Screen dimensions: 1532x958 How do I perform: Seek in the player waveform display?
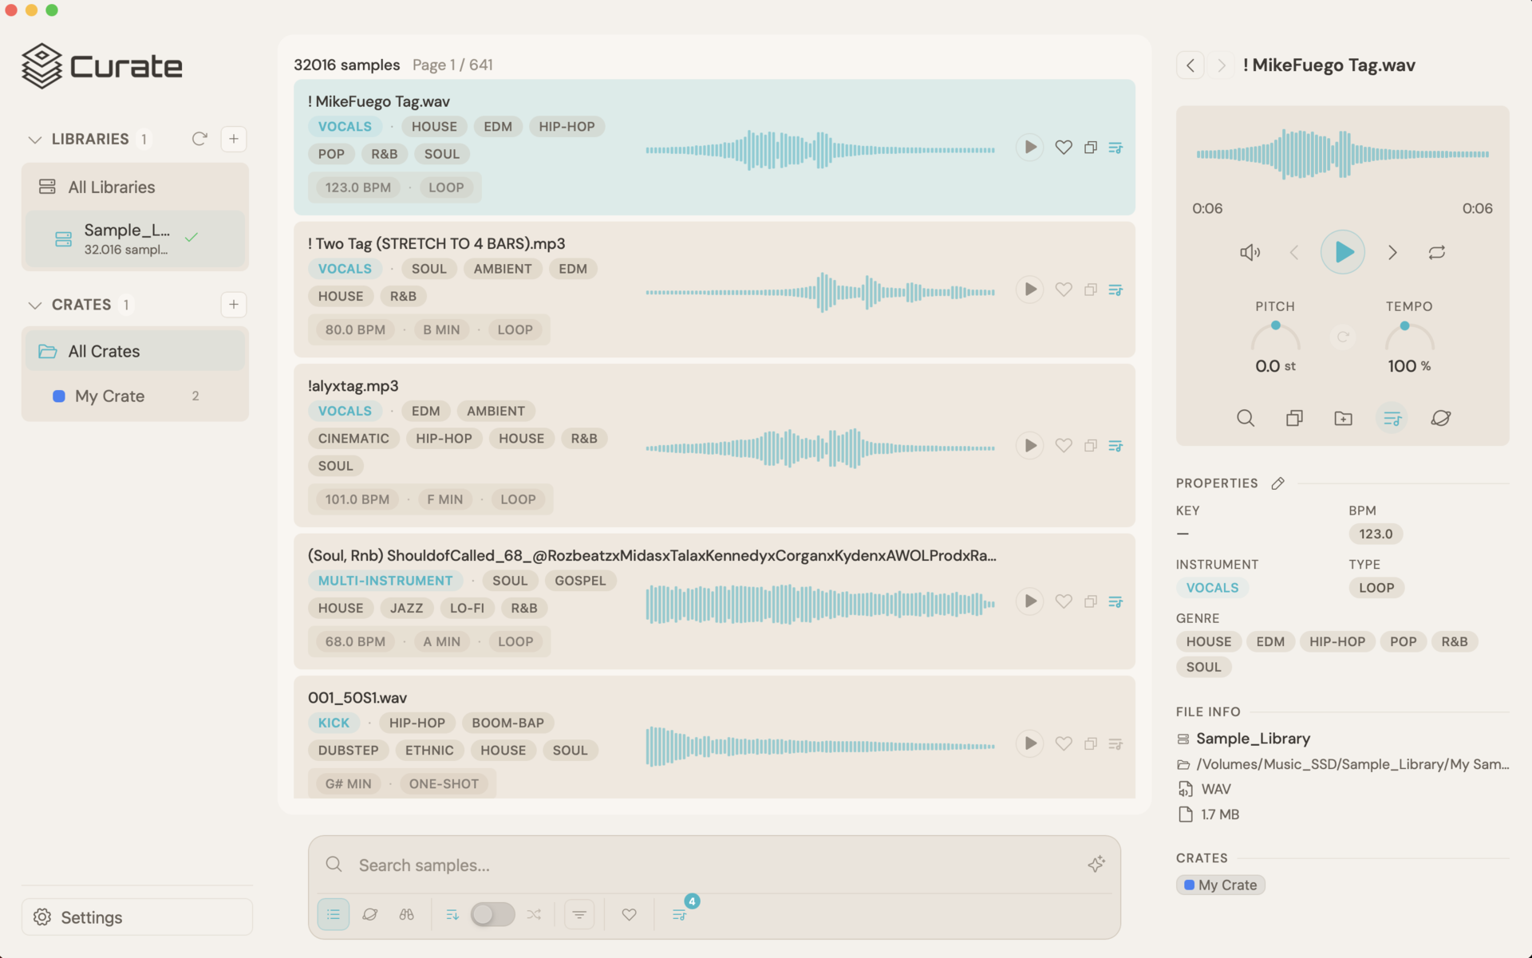pyautogui.click(x=1343, y=155)
